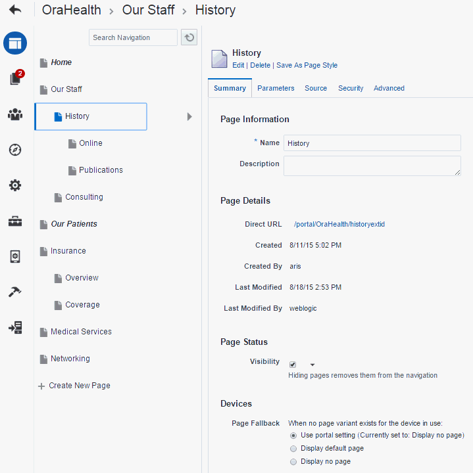Viewport: 473px width, 473px height.
Task: Switch to the Summary tab
Action: coord(230,88)
